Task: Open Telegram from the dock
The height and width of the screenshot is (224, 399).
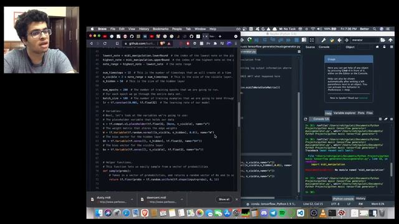Action: click(x=273, y=213)
